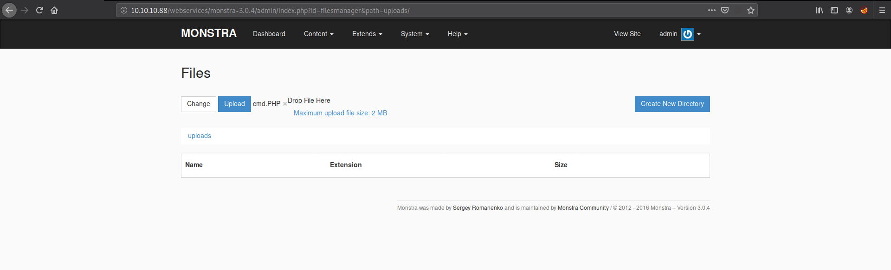Viewport: 891px width, 270px height.
Task: Click the Name column header
Action: coord(194,165)
